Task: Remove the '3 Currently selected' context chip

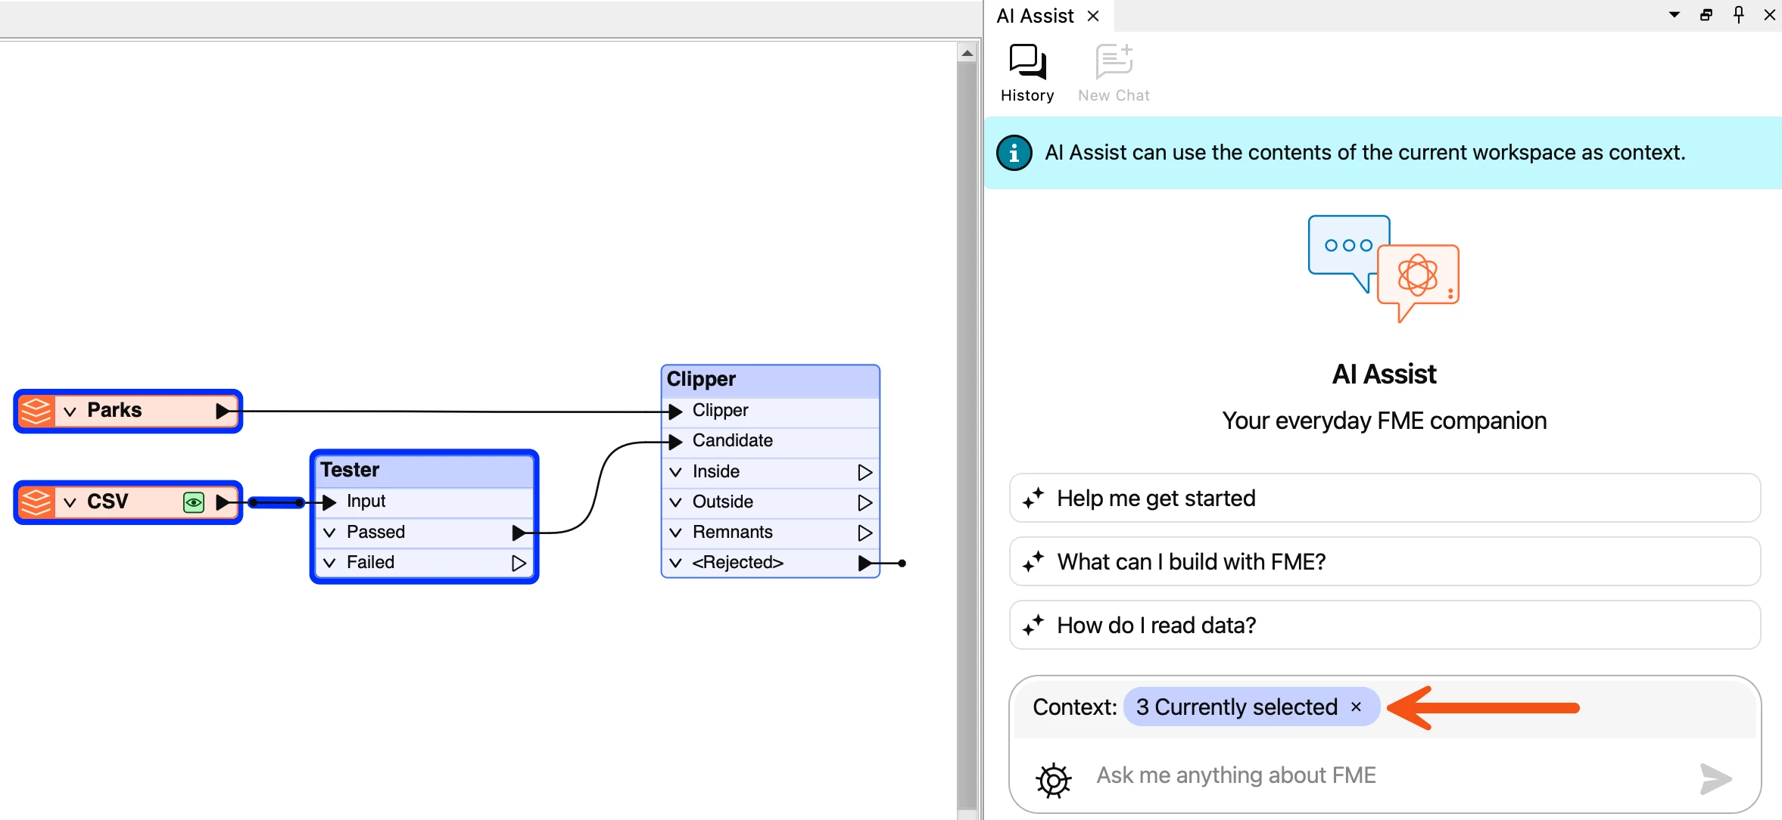Action: click(x=1357, y=707)
